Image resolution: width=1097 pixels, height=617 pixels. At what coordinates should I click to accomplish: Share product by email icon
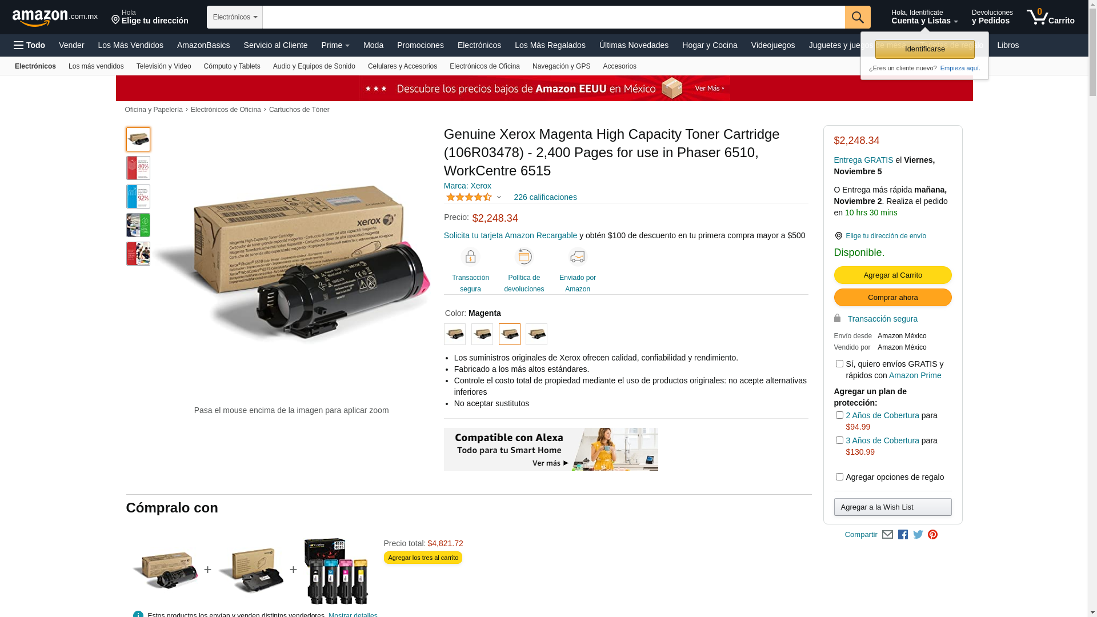[887, 535]
